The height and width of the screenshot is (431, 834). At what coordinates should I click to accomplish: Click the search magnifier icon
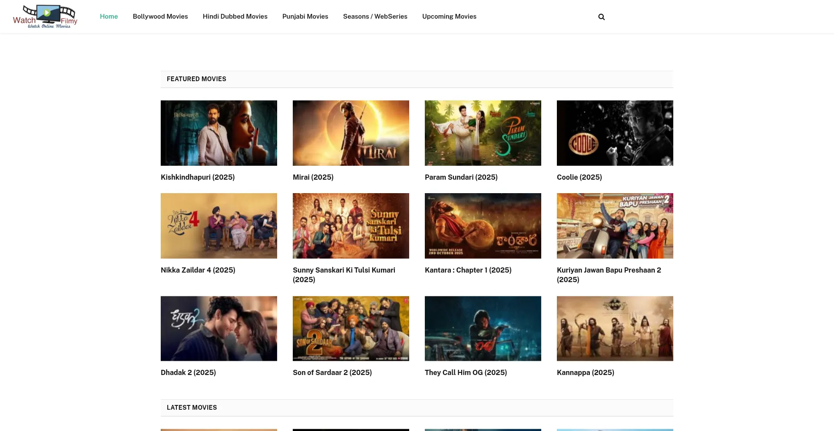point(601,17)
